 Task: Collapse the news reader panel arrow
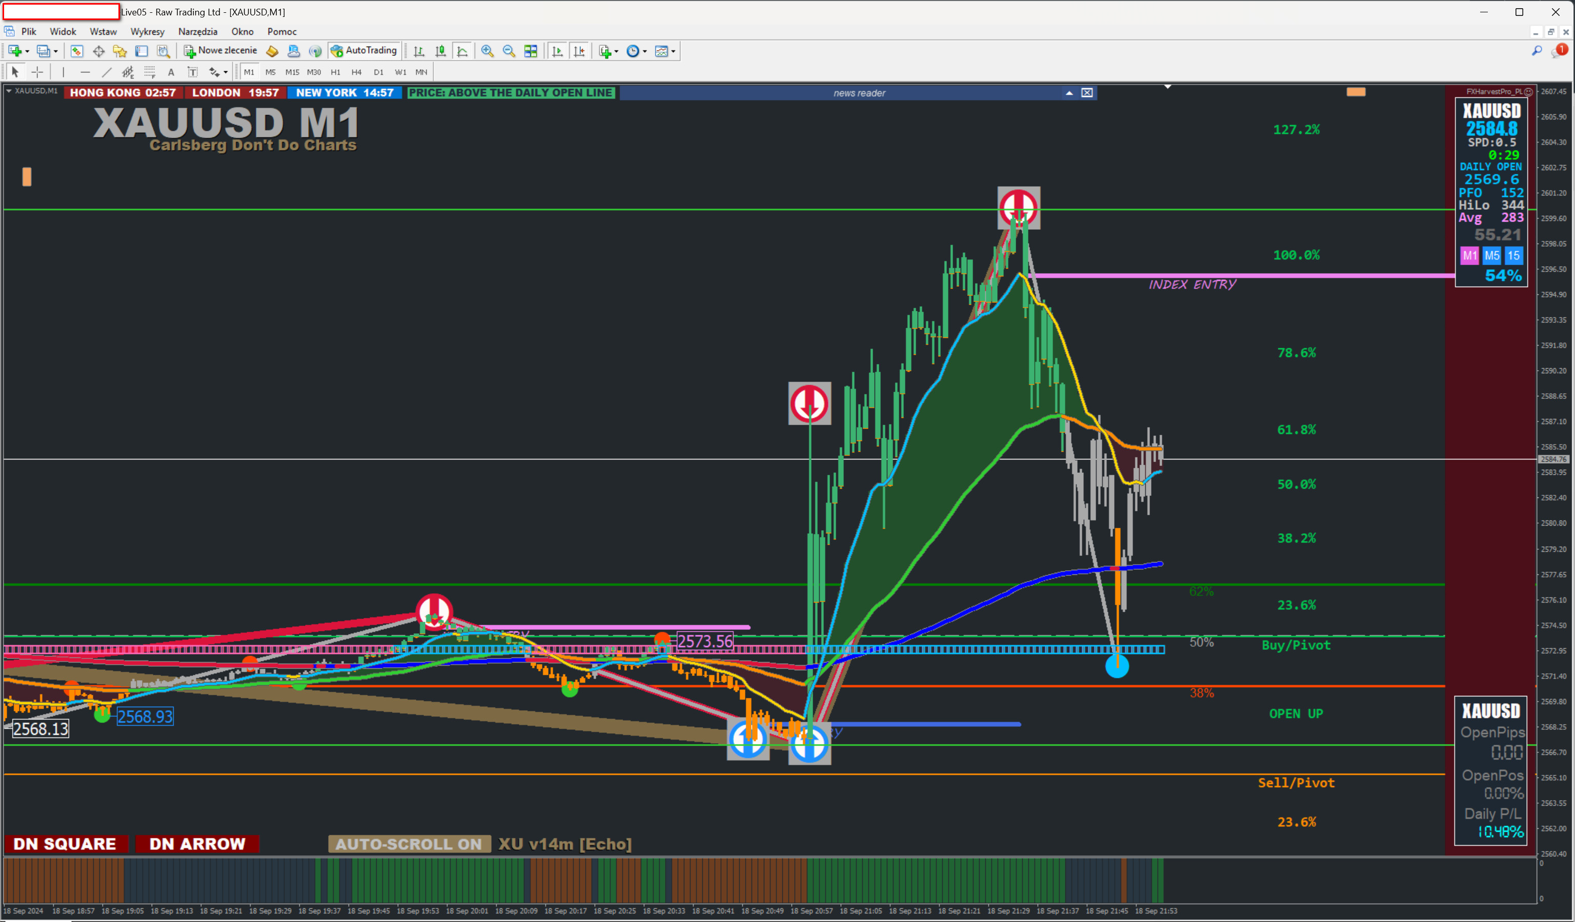pos(1069,93)
